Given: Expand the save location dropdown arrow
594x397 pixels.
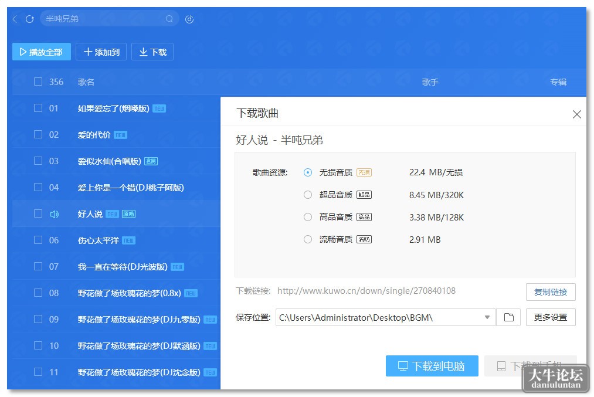Looking at the screenshot, I should 487,317.
